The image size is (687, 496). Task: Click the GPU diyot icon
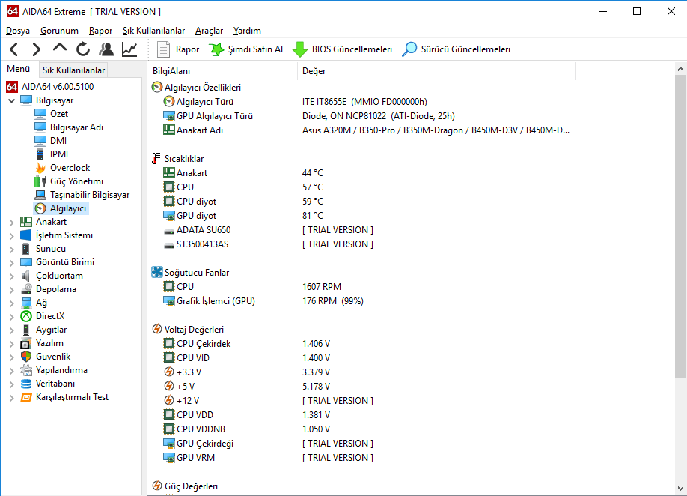(169, 216)
